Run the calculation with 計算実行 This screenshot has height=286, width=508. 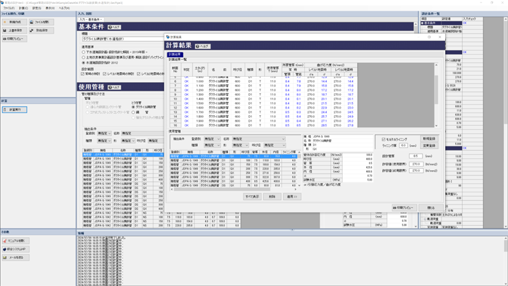pos(15,110)
